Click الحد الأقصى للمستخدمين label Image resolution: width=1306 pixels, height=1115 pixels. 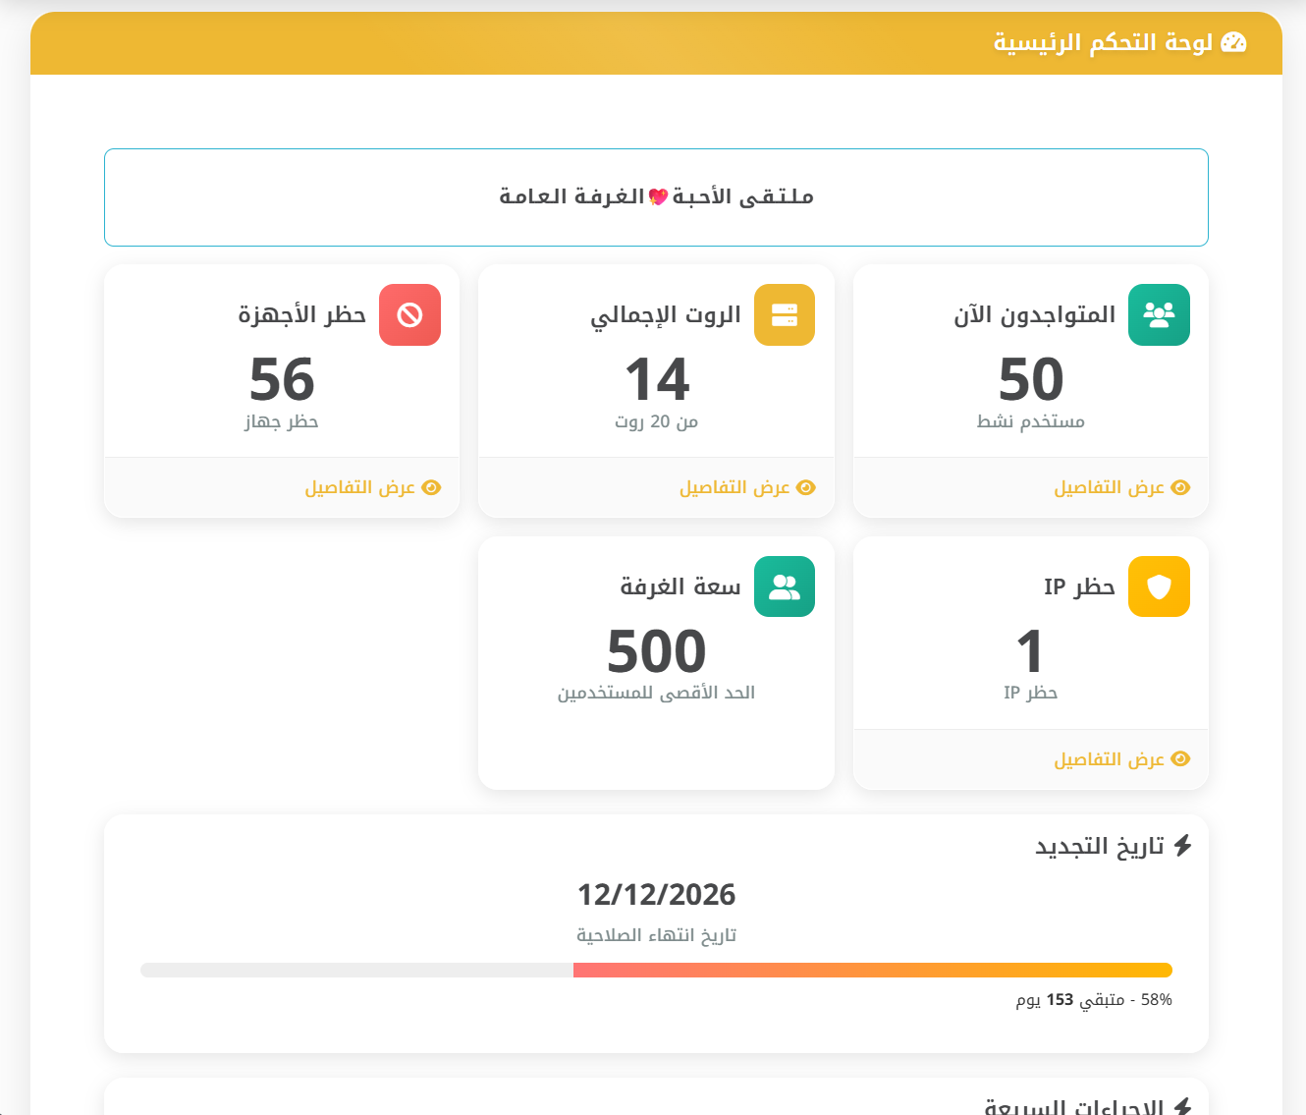click(x=656, y=693)
